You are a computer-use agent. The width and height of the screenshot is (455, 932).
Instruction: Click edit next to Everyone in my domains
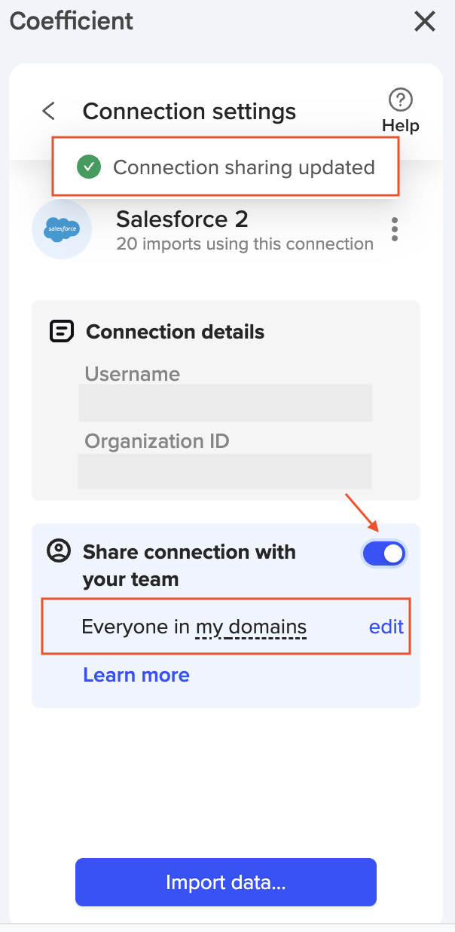pos(386,626)
